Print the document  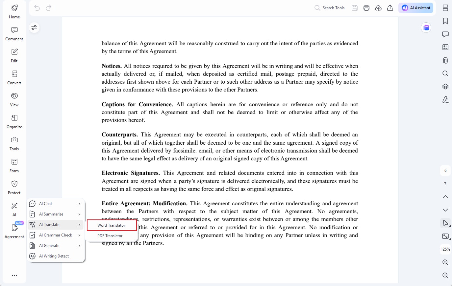pyautogui.click(x=366, y=8)
